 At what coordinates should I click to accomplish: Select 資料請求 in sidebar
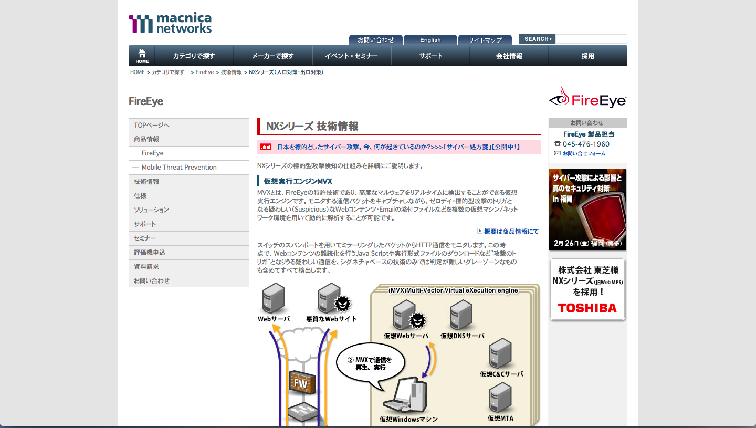tap(189, 267)
